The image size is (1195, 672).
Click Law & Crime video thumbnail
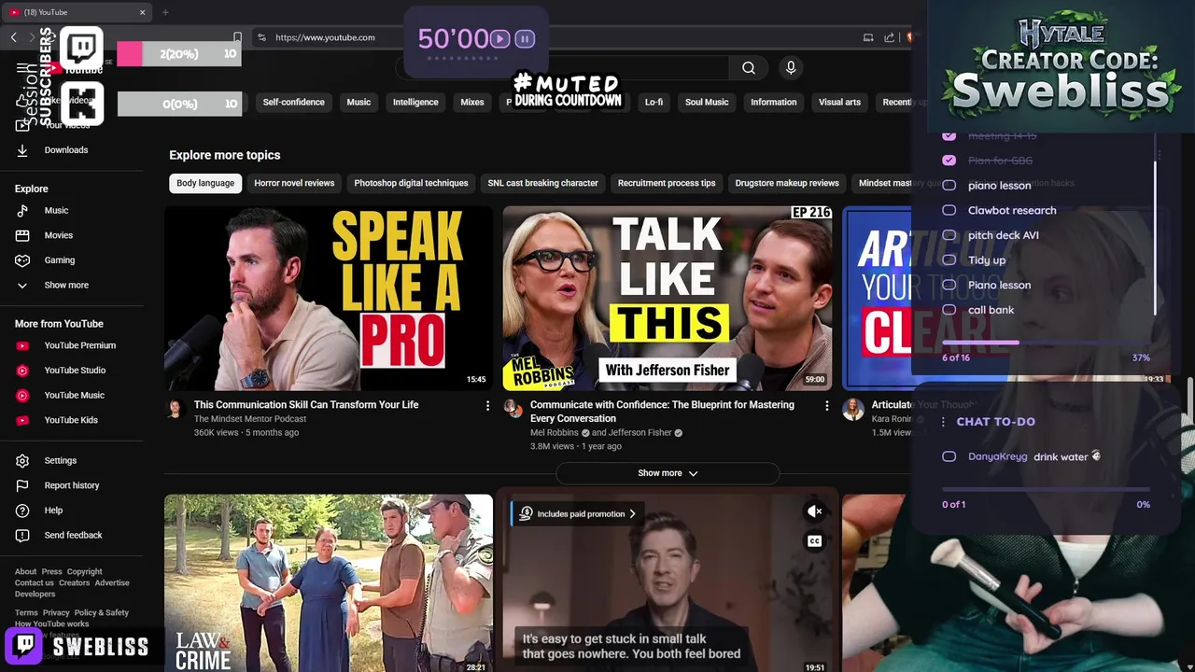pyautogui.click(x=329, y=583)
